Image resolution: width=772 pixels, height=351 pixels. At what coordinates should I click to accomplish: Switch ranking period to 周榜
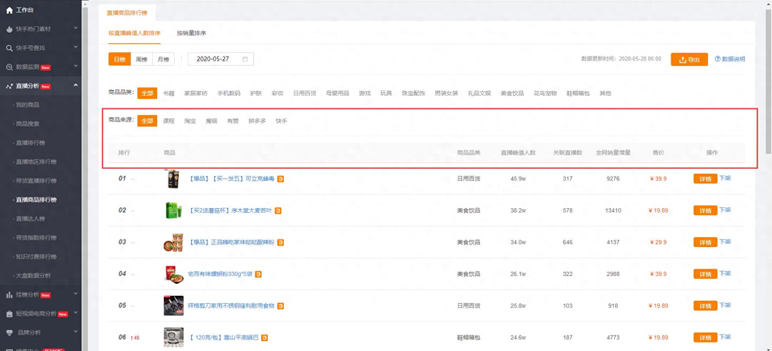click(x=142, y=59)
